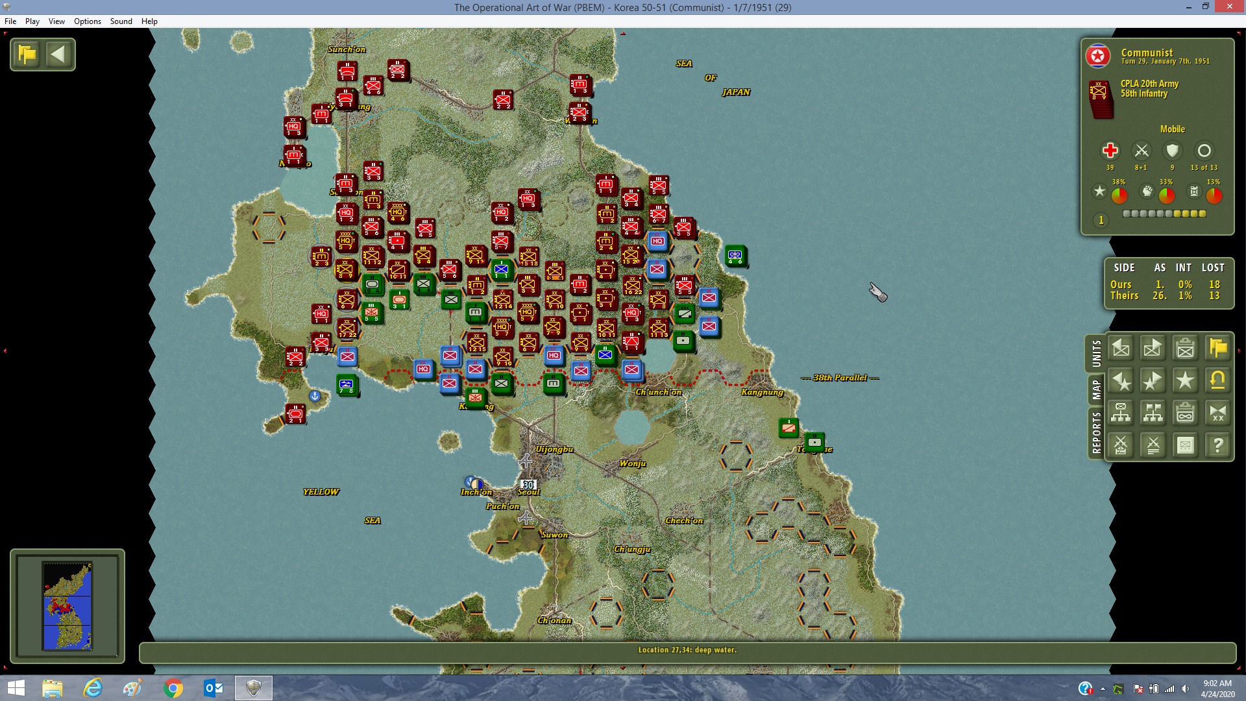Switch to the UNITS tab
Viewport: 1246px width, 701px height.
point(1096,353)
